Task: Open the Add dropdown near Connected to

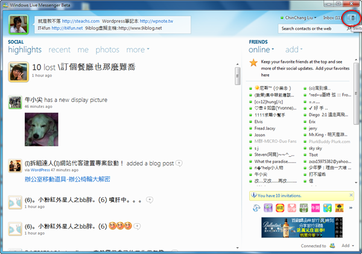Action: click(x=348, y=246)
